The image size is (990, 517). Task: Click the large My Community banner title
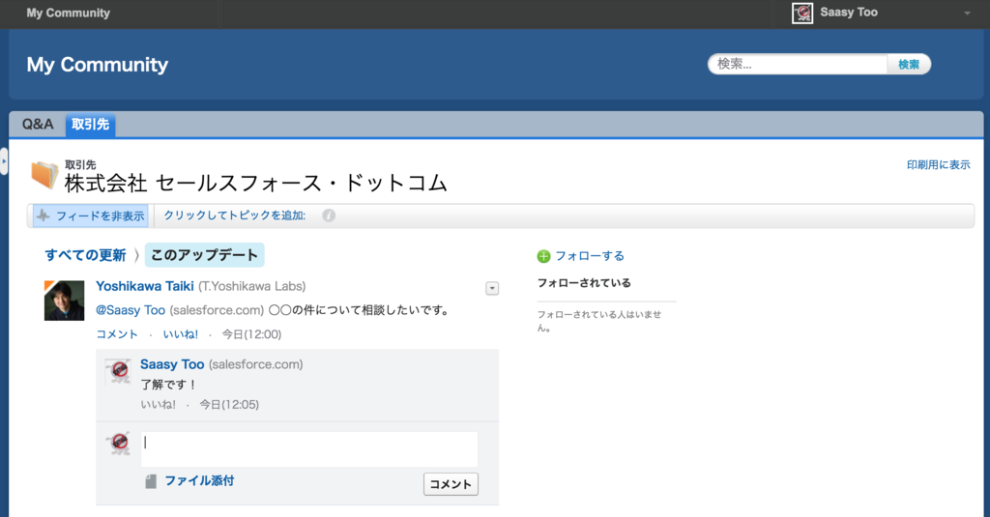(98, 65)
